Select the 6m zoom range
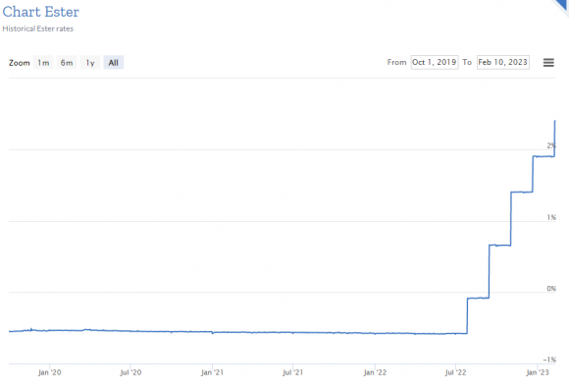The height and width of the screenshot is (392, 569). (x=67, y=63)
